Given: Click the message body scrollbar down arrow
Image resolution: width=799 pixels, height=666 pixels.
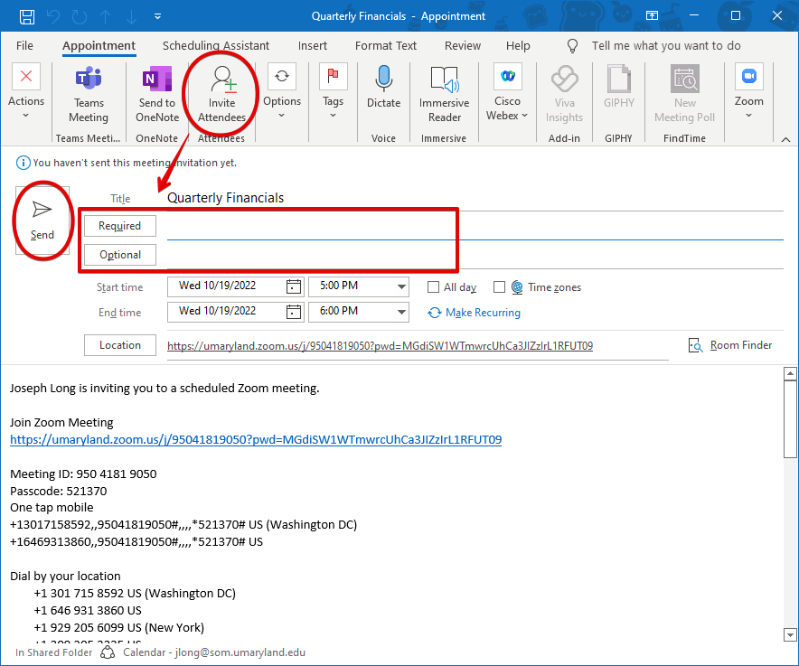Looking at the screenshot, I should [x=790, y=634].
